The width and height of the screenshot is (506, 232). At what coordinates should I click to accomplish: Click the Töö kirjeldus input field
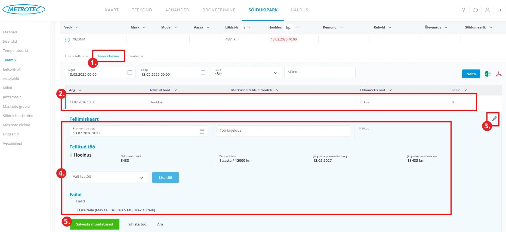283,131
